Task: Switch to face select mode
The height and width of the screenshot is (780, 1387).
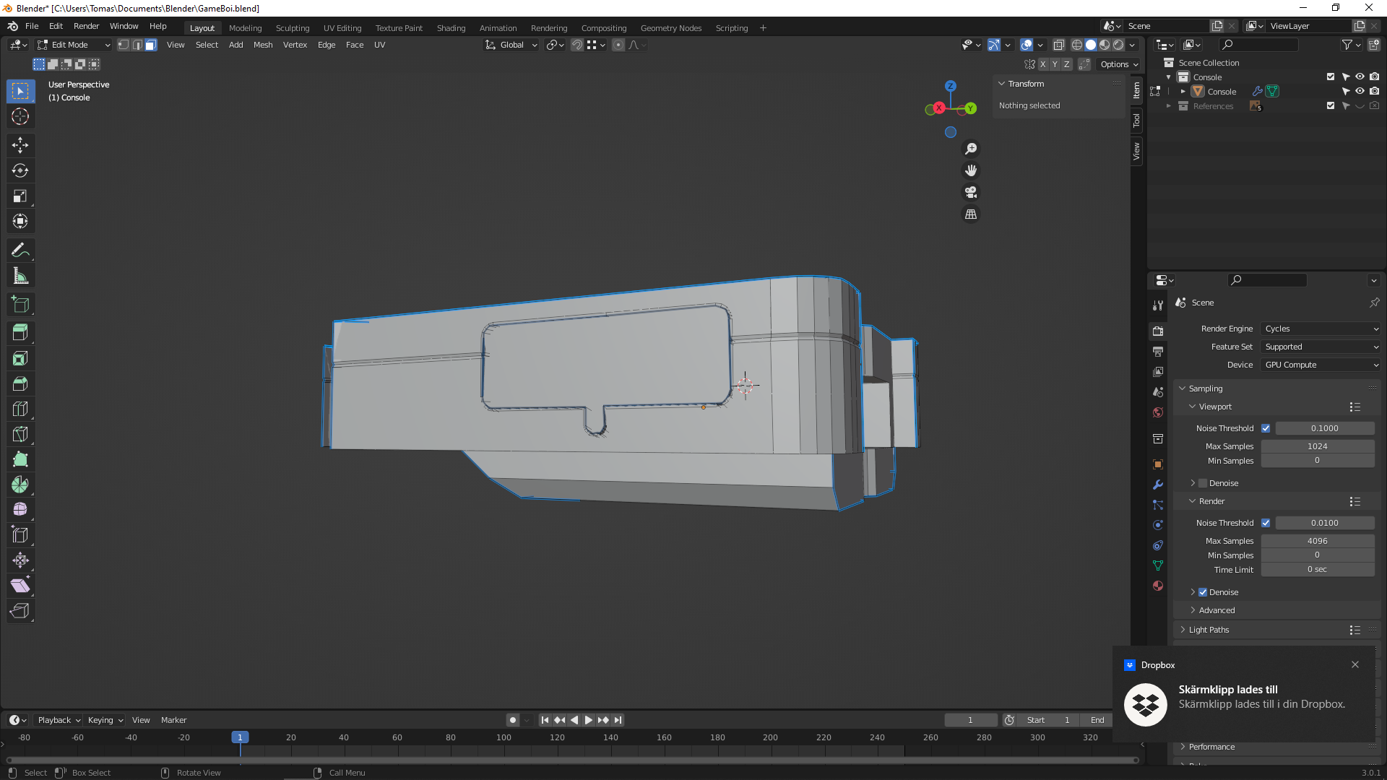Action: (x=150, y=45)
